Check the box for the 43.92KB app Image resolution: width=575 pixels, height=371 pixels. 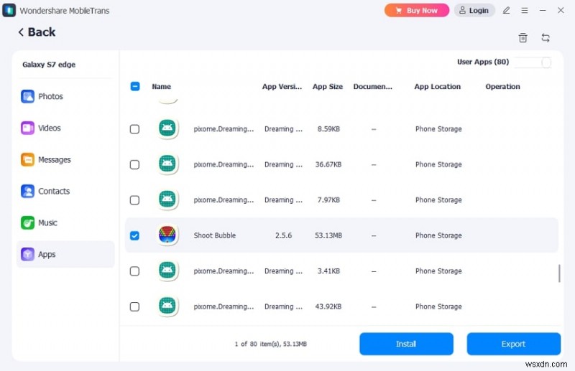tap(134, 306)
